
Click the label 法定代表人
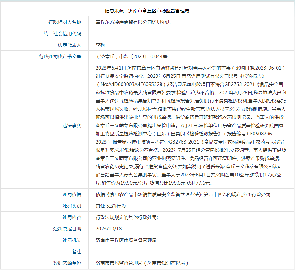(x=70, y=45)
